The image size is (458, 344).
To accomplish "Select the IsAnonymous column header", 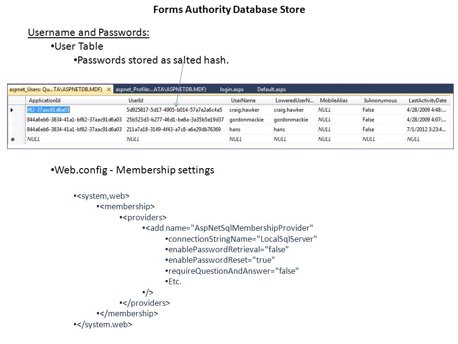I will (383, 100).
